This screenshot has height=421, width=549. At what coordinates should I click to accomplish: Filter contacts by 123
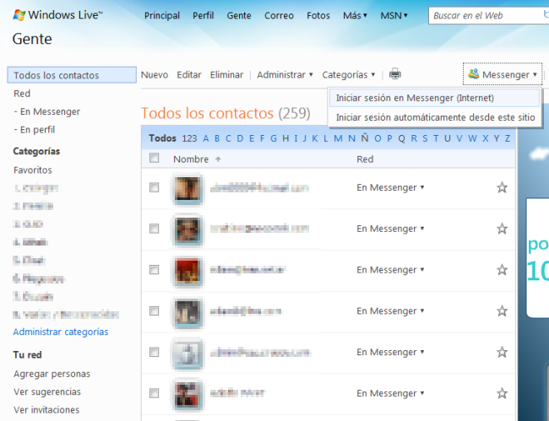pos(189,138)
